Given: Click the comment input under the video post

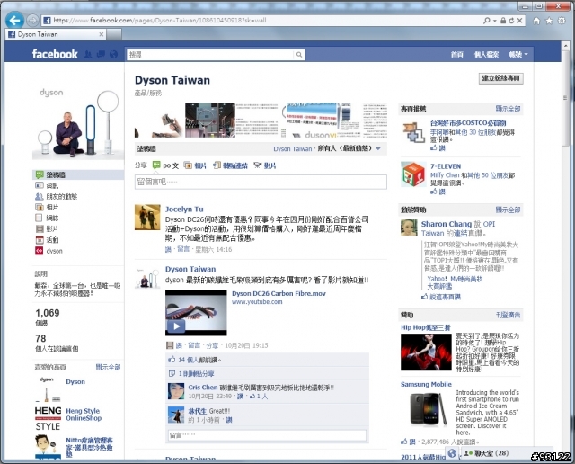Looking at the screenshot, I should coord(267,435).
